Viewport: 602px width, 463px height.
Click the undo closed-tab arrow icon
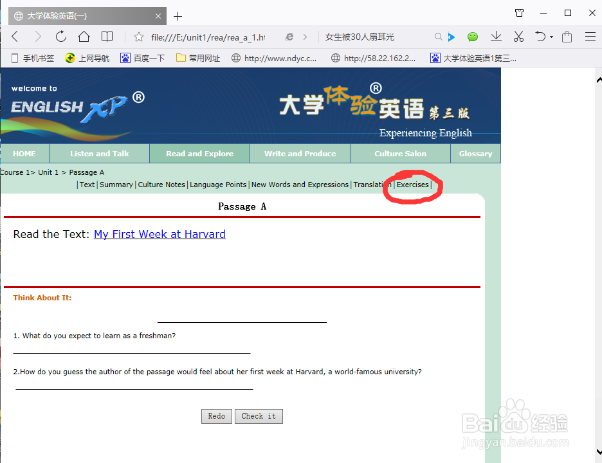pyautogui.click(x=540, y=37)
